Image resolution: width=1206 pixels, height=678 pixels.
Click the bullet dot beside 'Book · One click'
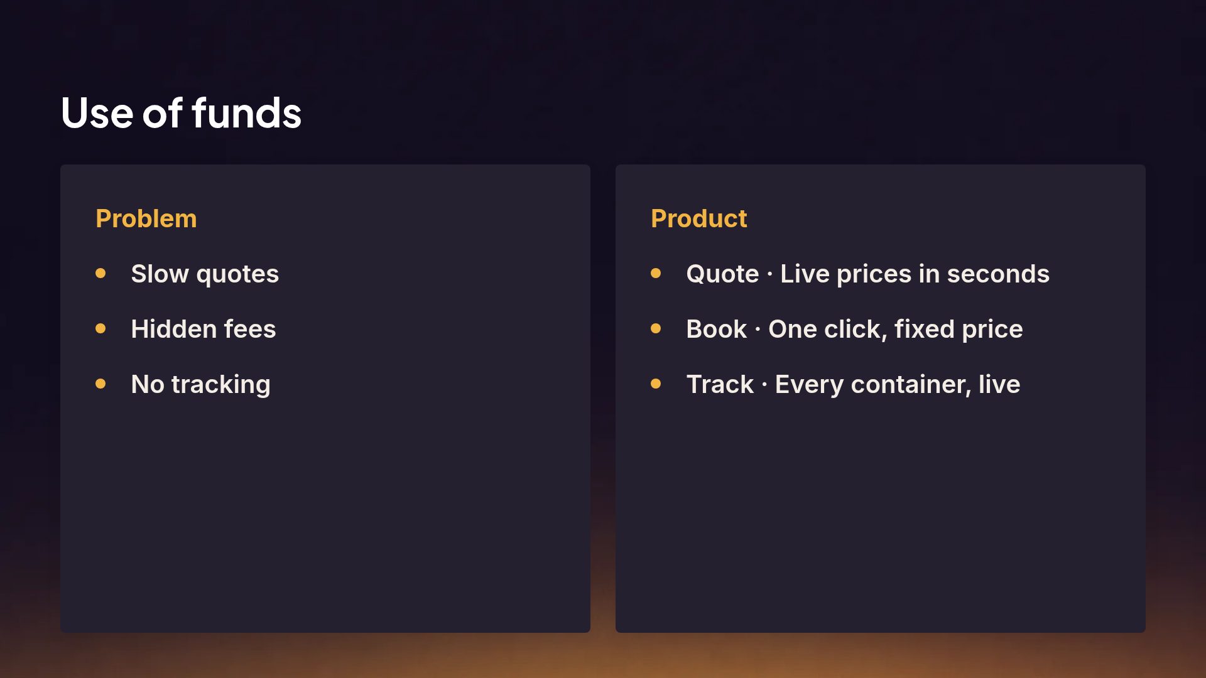click(656, 328)
